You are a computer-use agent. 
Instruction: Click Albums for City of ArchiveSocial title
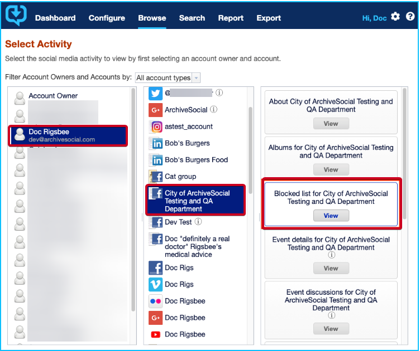(331, 152)
